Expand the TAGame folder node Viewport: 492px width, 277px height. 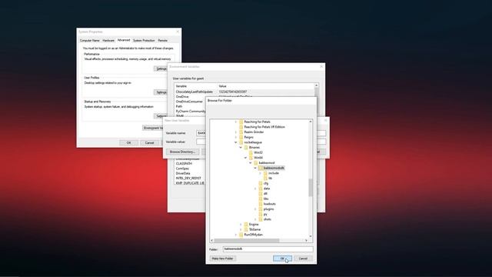click(241, 229)
